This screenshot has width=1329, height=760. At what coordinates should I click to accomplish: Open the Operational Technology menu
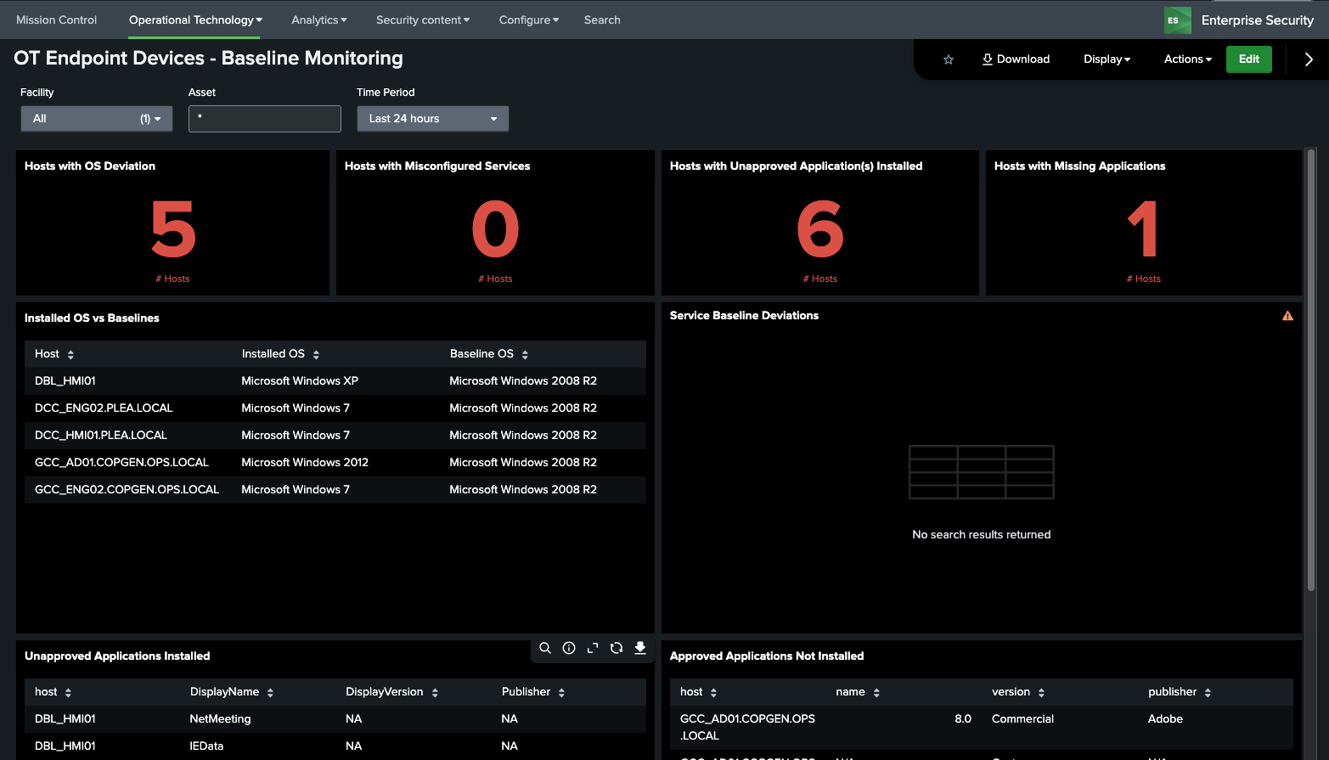pos(194,20)
